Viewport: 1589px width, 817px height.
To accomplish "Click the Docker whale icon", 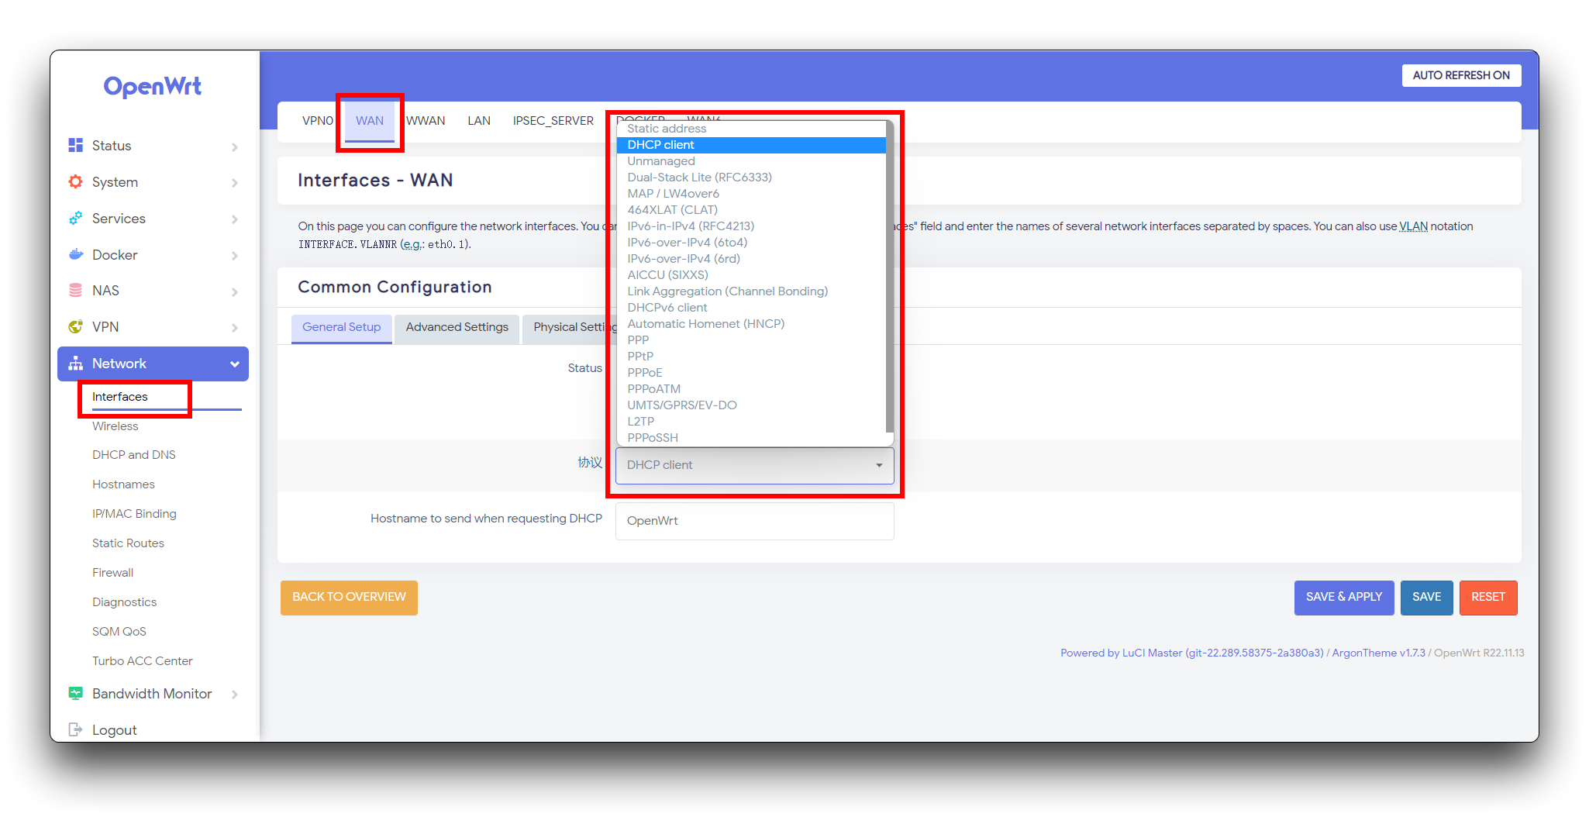I will point(75,254).
